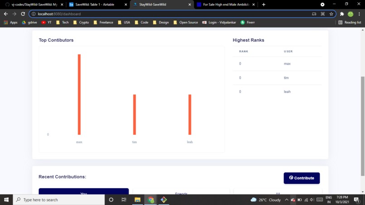Click the USER column header

288,52
